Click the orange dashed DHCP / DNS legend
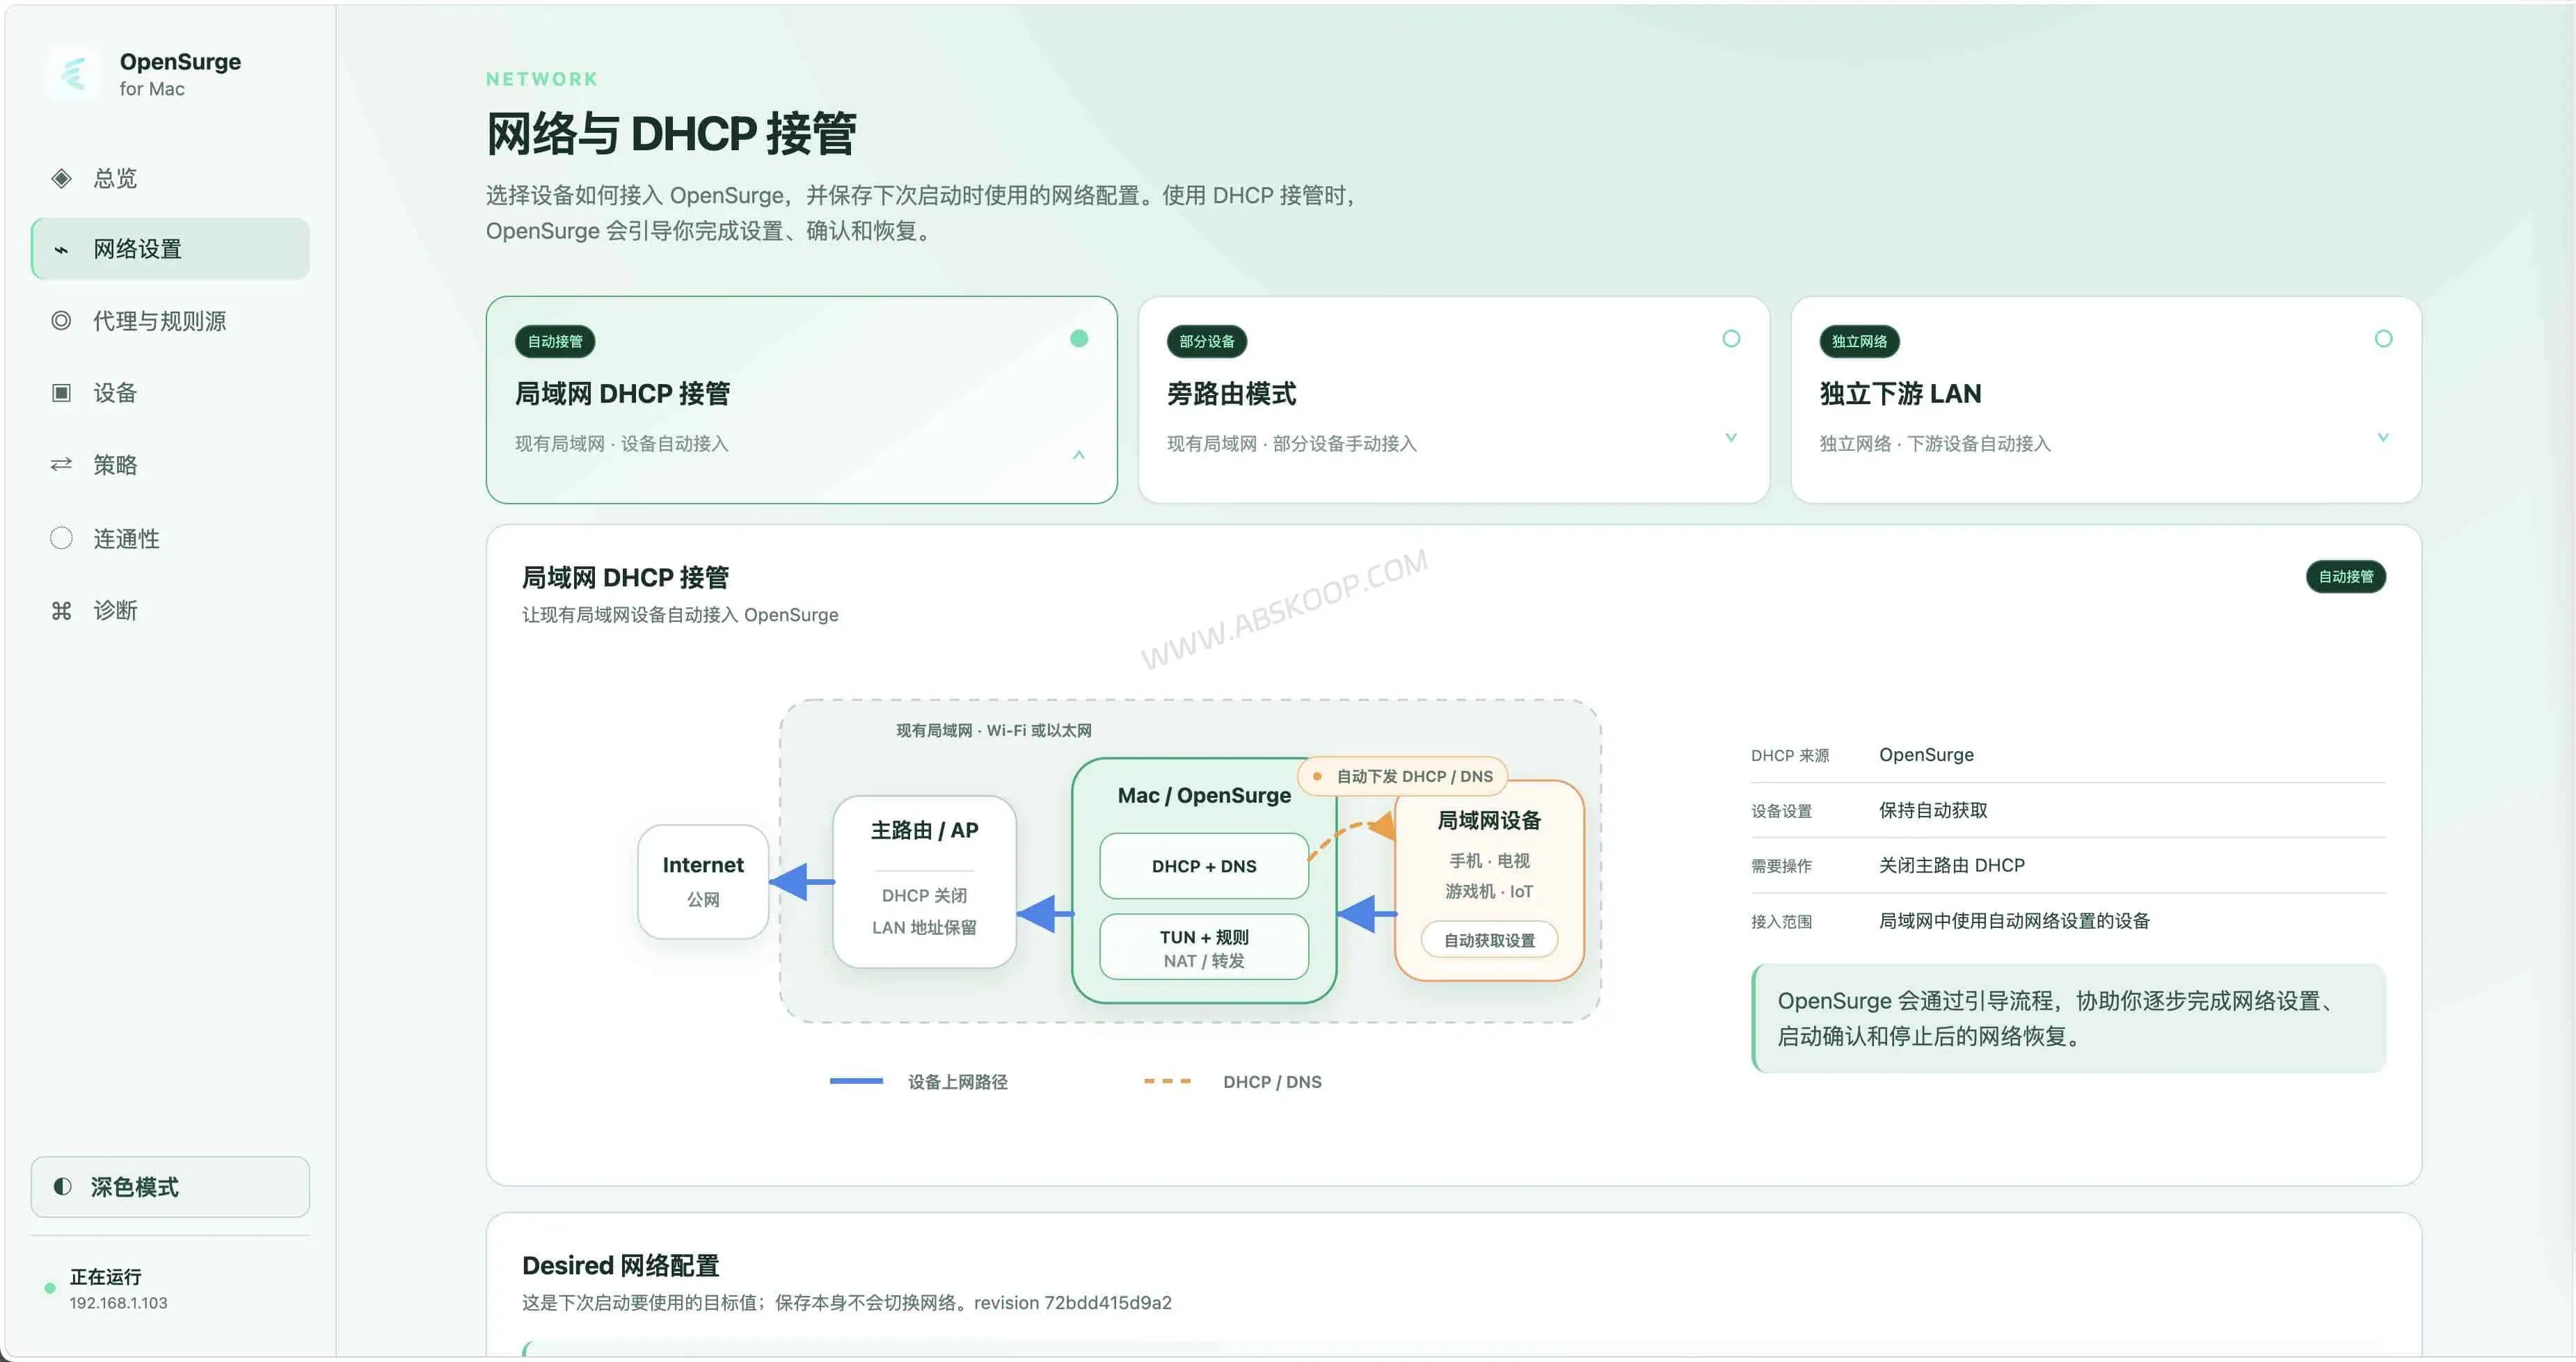 [1167, 1081]
